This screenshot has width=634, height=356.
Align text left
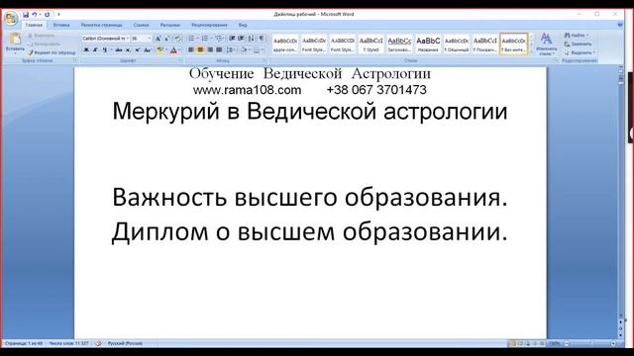[x=191, y=50]
